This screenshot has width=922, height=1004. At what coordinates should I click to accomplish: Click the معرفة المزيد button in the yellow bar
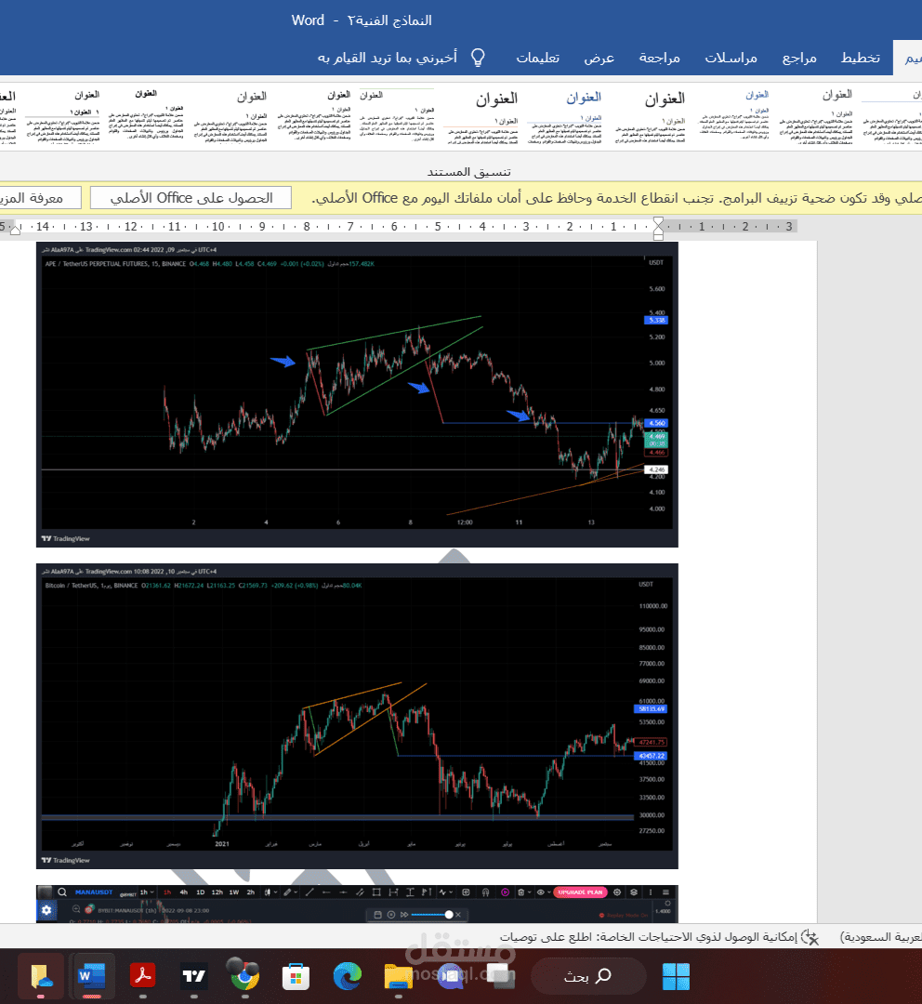[x=35, y=198]
